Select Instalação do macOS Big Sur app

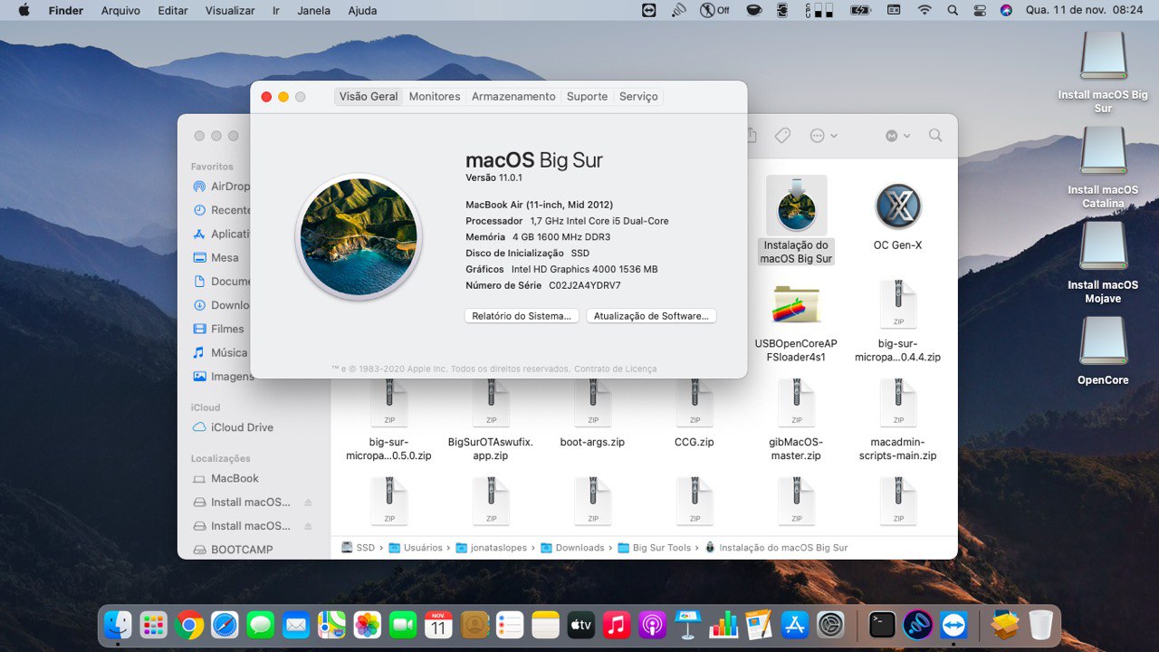click(x=796, y=220)
